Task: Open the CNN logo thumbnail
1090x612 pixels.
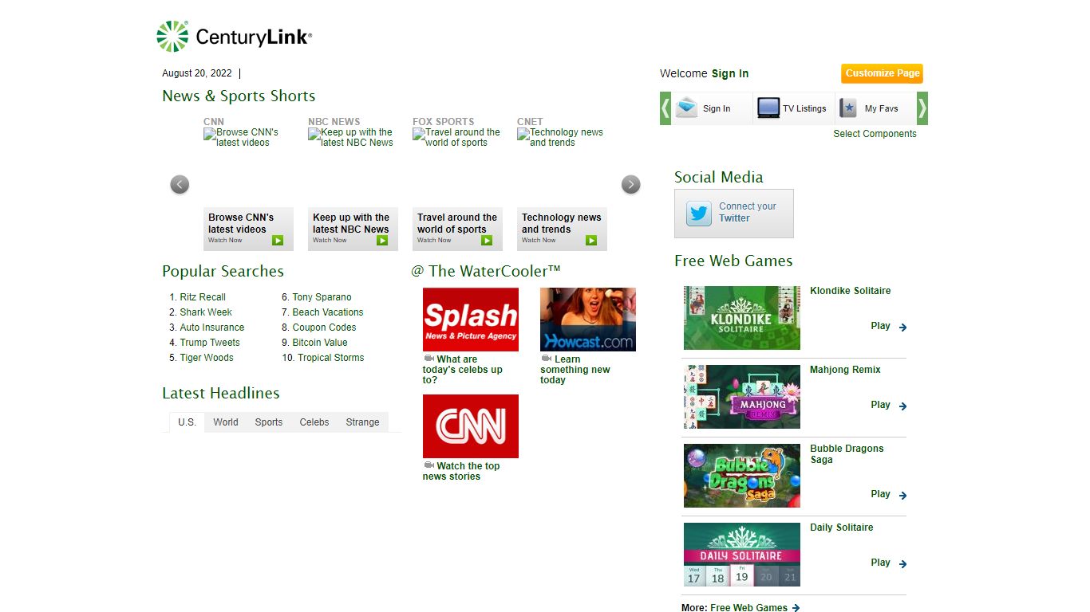Action: click(471, 426)
